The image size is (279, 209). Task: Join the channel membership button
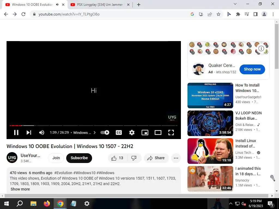coord(56,158)
